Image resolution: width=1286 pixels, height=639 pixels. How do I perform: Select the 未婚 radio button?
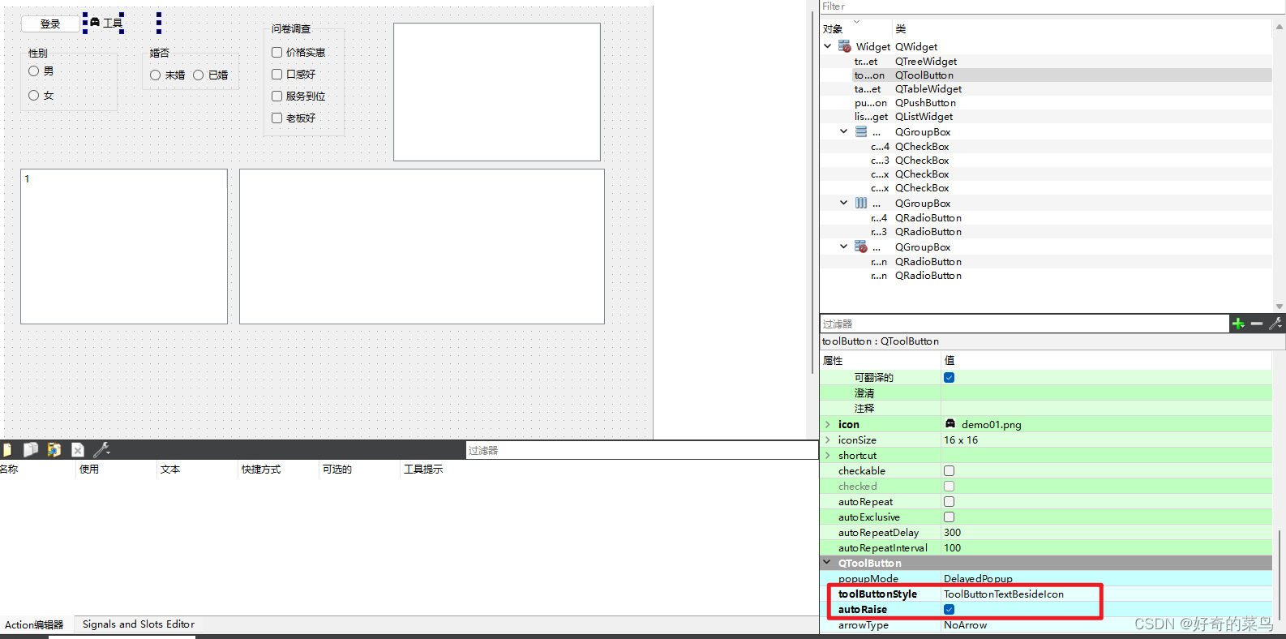point(155,75)
